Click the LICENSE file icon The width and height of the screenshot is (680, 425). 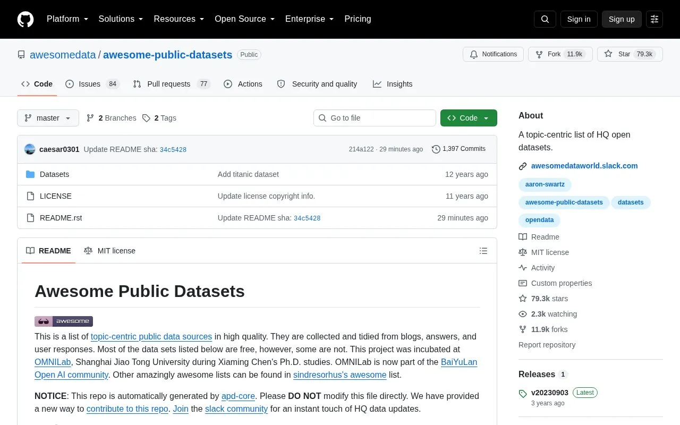point(30,196)
